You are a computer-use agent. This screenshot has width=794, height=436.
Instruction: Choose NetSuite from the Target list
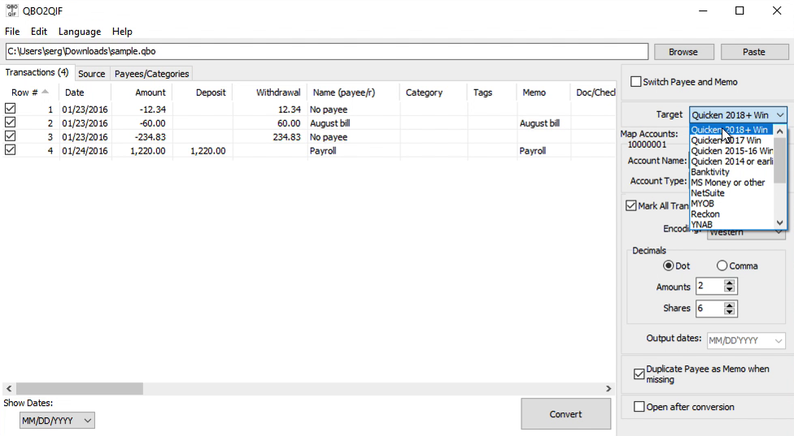click(731, 193)
